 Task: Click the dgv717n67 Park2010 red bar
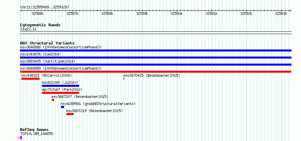click(x=61, y=93)
